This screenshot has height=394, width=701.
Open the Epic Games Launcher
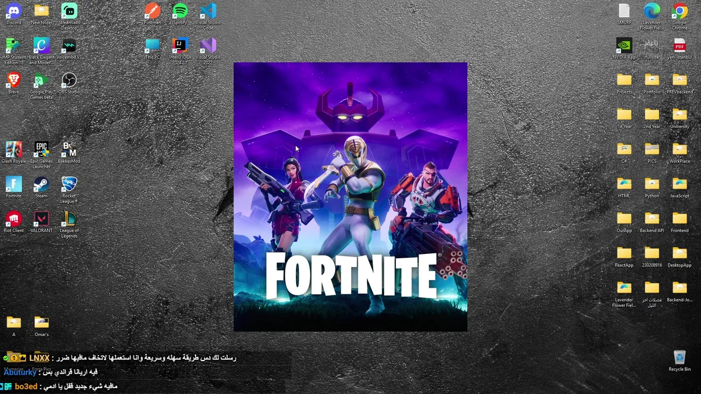tap(42, 155)
